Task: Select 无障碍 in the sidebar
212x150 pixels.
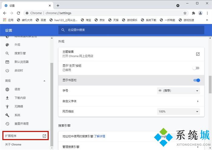Action: click(x=19, y=106)
